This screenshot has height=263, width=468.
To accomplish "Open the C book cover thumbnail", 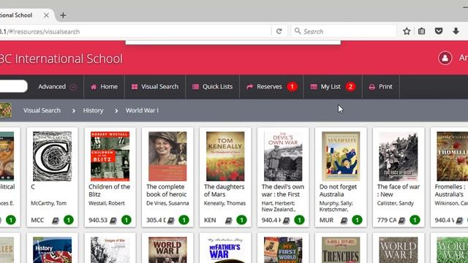I will pyautogui.click(x=52, y=156).
